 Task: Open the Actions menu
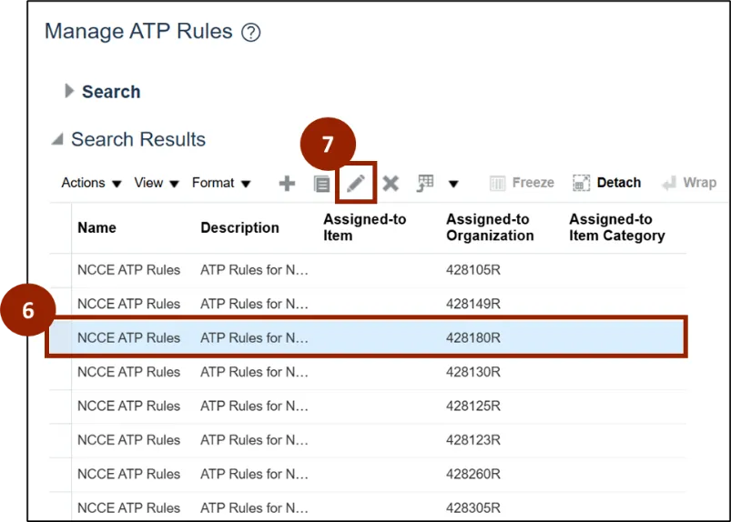91,183
